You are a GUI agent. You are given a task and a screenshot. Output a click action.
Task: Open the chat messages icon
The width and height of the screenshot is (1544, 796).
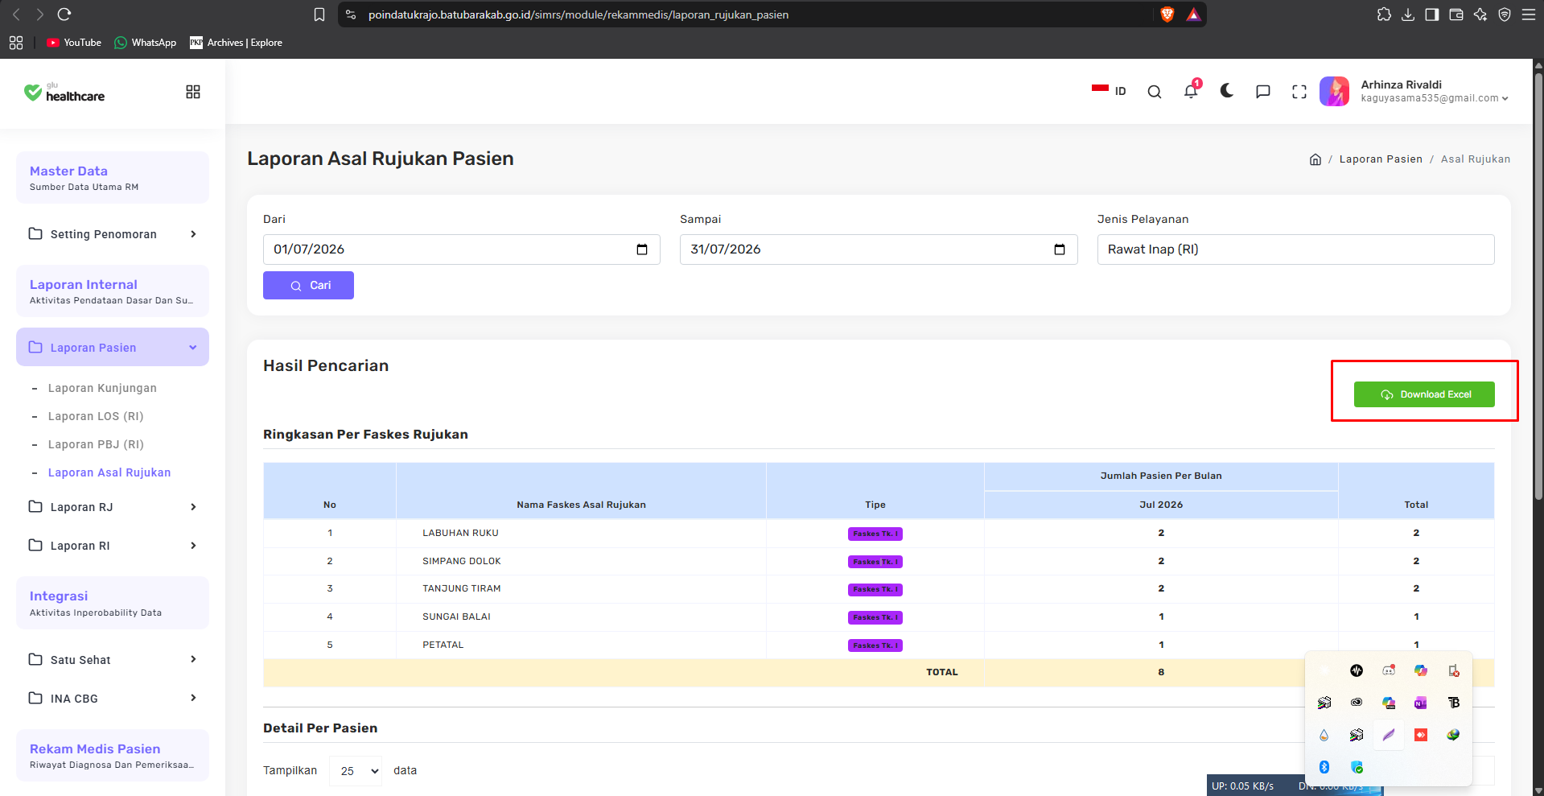point(1263,92)
